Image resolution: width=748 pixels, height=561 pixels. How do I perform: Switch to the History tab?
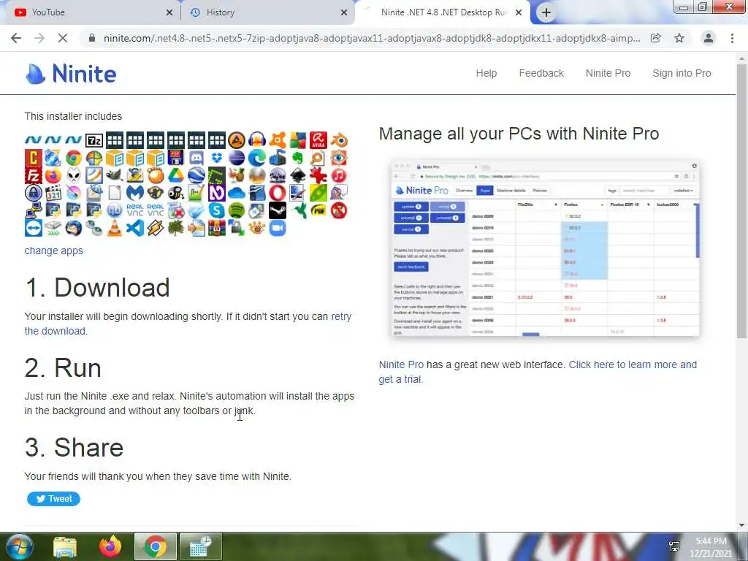(x=267, y=12)
